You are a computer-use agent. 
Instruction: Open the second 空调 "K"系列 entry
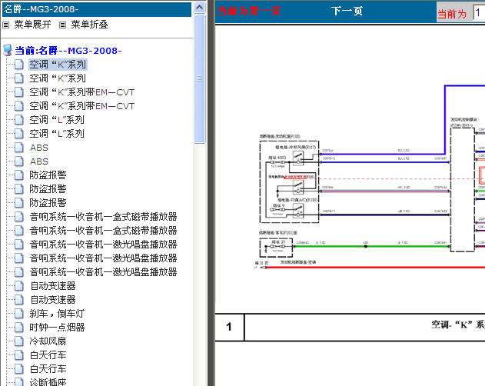tap(58, 78)
